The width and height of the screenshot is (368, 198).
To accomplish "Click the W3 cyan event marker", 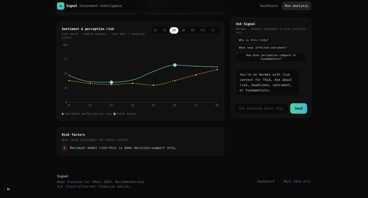I will pos(111,82).
